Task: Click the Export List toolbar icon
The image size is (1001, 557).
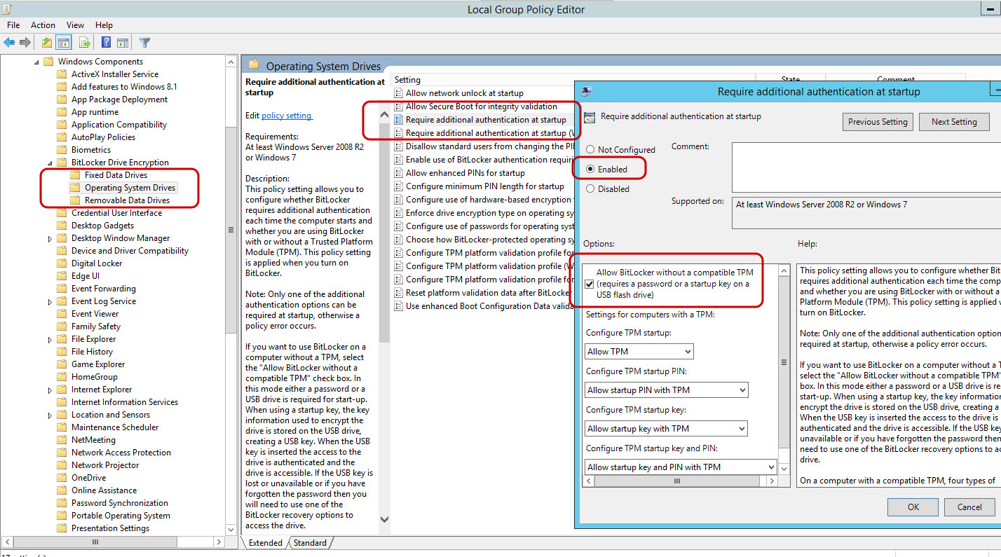Action: point(84,43)
